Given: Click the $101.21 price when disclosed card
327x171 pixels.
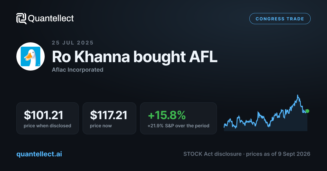Looking at the screenshot, I should [47, 118].
